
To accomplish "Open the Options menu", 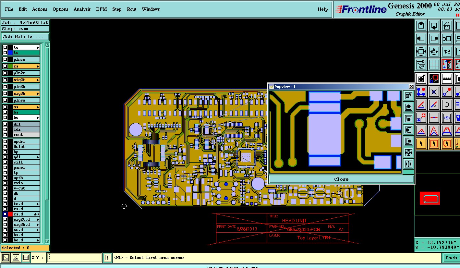I will 60,9.
